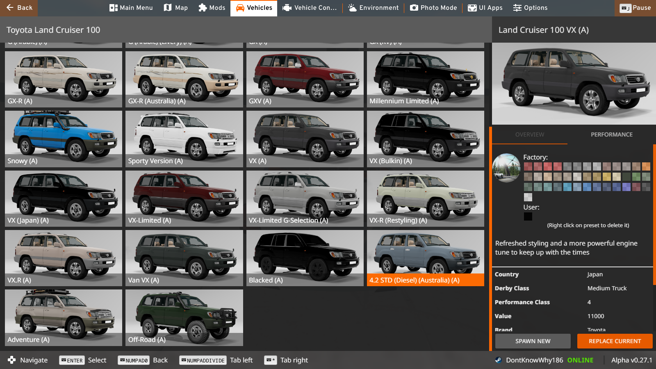Open Mods puzzle piece icon
The height and width of the screenshot is (369, 656).
203,8
